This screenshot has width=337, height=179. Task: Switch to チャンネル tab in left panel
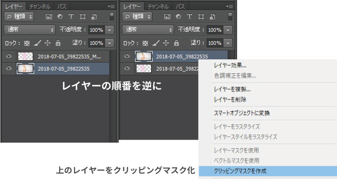pos(40,7)
